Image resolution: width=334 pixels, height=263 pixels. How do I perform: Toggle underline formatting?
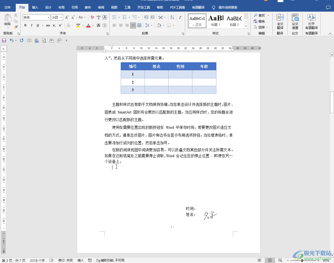(x=38, y=25)
